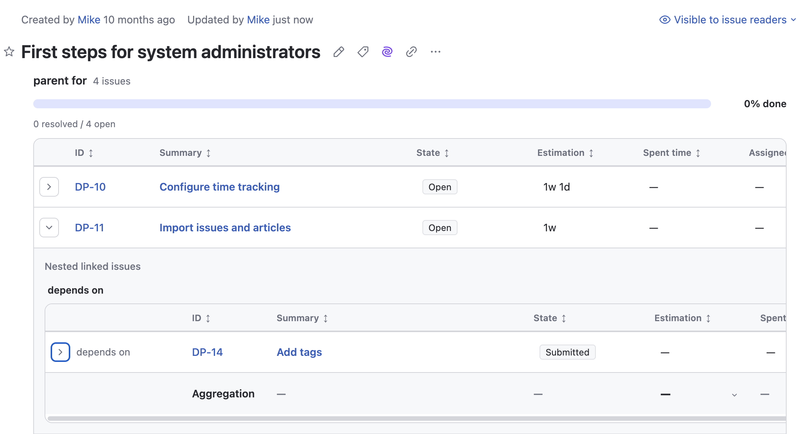Collapse the DP-11 row details
804x434 pixels.
tap(49, 228)
